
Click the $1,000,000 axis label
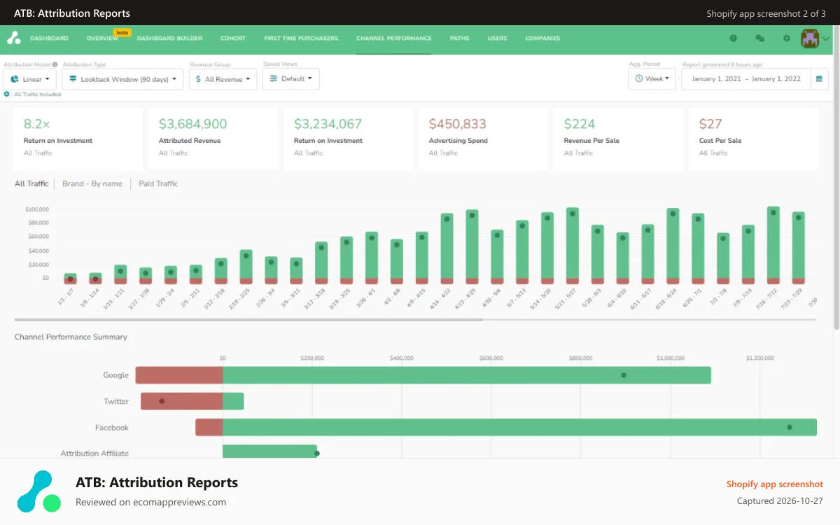(x=671, y=358)
